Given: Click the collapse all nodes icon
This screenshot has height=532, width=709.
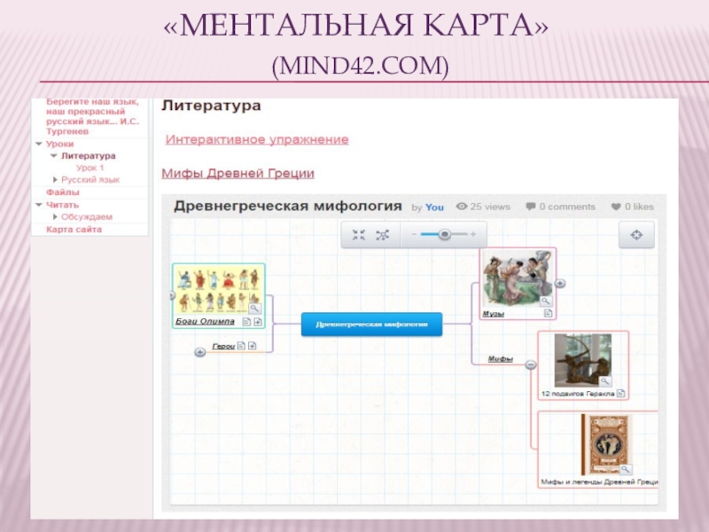Looking at the screenshot, I should point(359,235).
